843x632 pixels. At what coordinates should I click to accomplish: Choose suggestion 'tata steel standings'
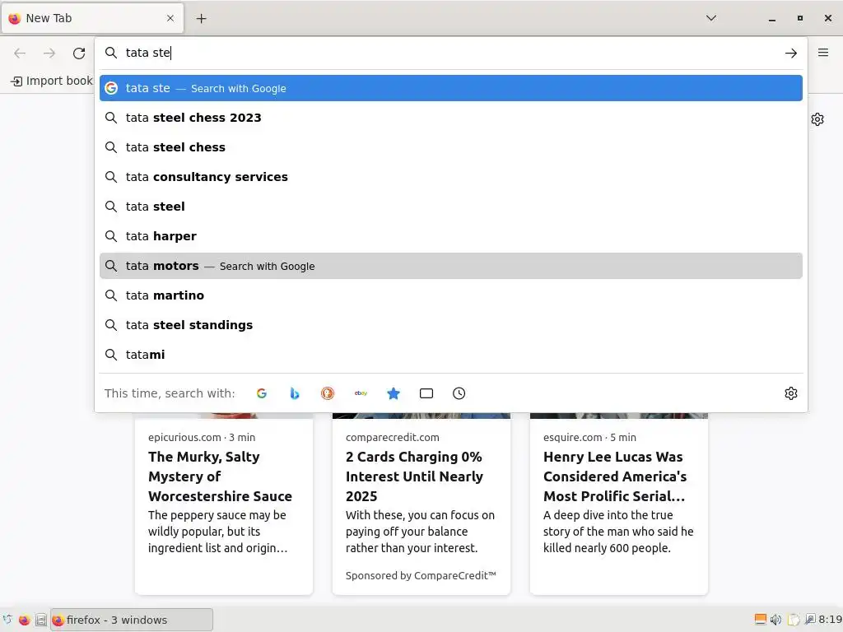point(450,325)
